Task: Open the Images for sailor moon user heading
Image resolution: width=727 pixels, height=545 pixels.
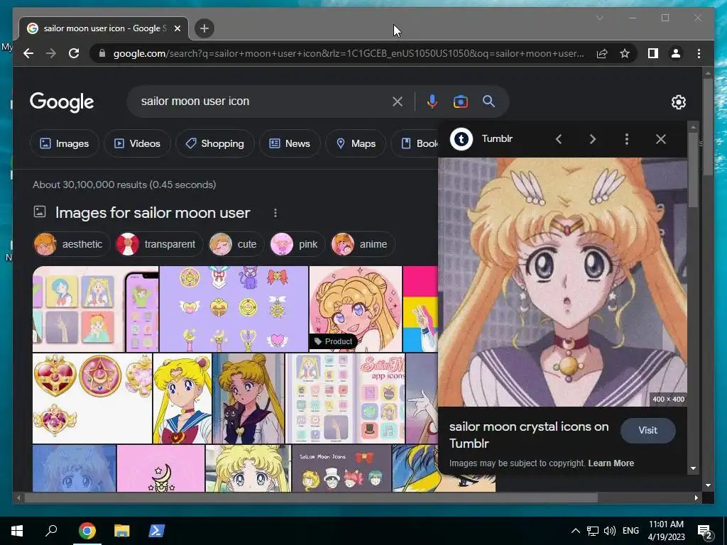Action: pyautogui.click(x=153, y=213)
